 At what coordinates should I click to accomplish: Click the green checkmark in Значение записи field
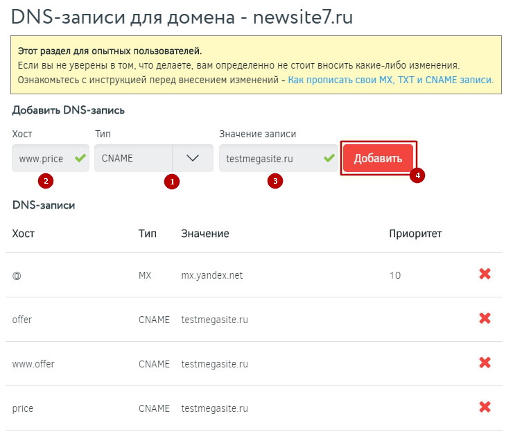click(x=329, y=158)
